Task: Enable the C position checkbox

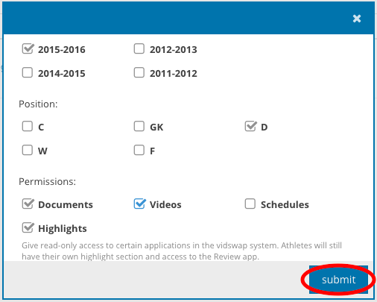Action: pos(28,126)
